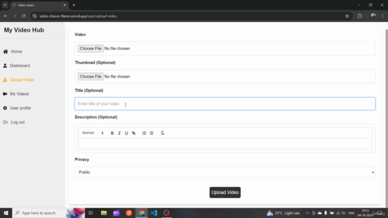
Task: Click the browser back arrow
Action: [5, 16]
